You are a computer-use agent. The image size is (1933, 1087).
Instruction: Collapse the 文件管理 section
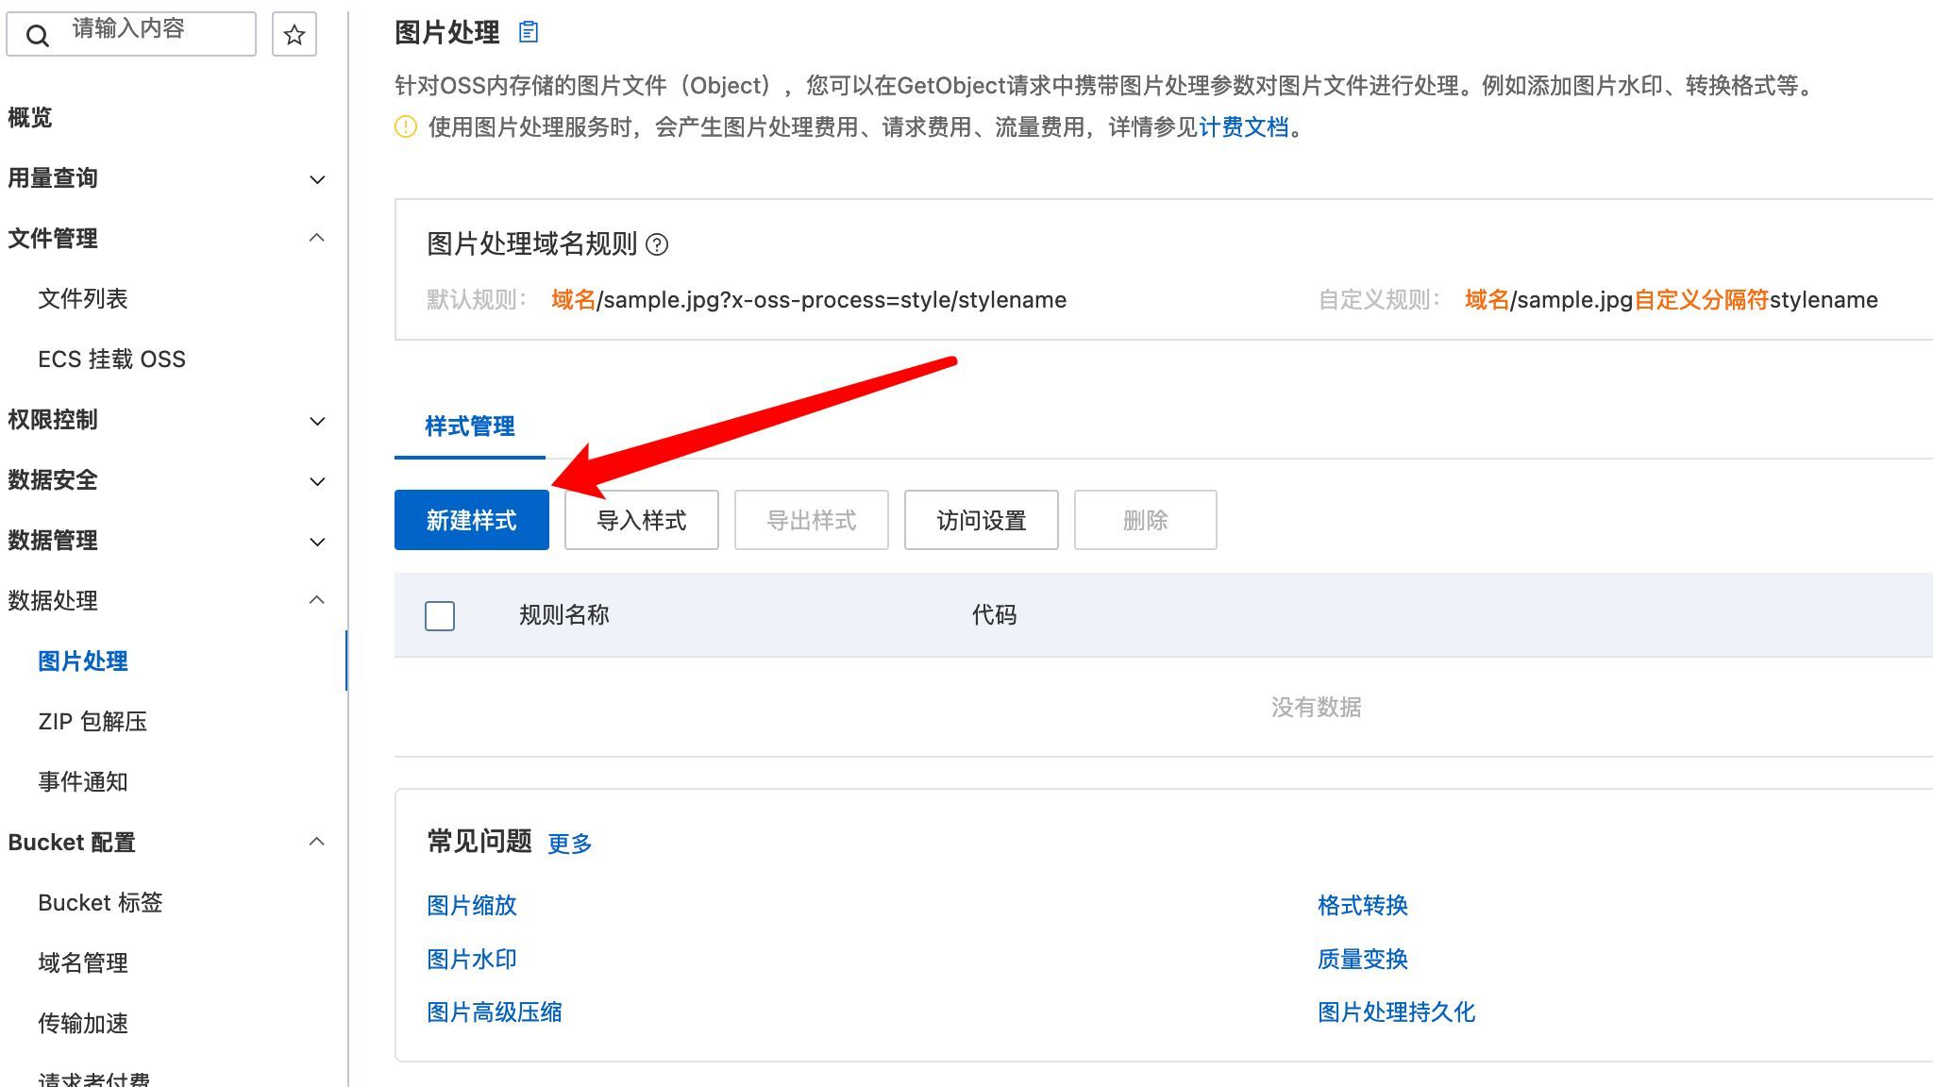click(317, 239)
